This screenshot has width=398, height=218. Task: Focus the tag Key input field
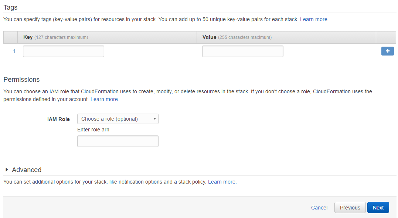click(64, 51)
